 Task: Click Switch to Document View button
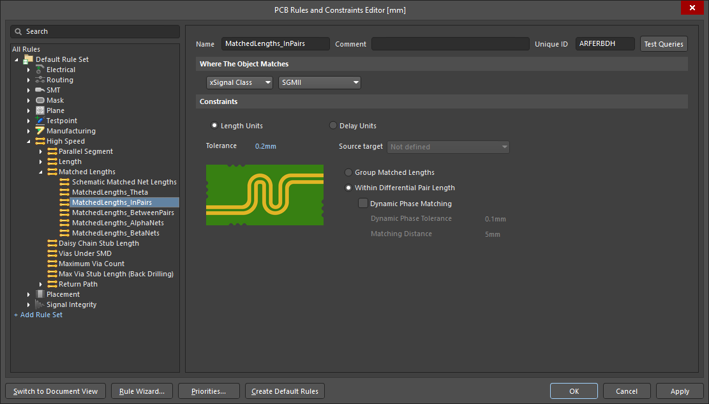[56, 391]
